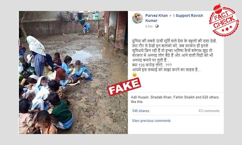Click the BOOM Fact Check stamp logo
Image resolution: width=242 pixels, height=145 pixels.
point(224,20)
